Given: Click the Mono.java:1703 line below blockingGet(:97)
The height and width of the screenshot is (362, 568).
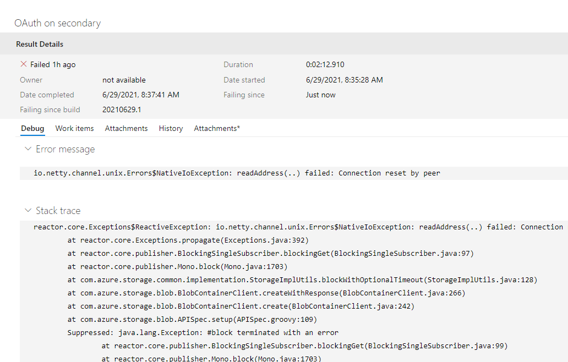Looking at the screenshot, I should click(x=177, y=267).
